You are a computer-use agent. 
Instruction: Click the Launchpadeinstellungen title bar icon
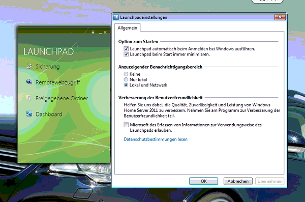click(116, 17)
